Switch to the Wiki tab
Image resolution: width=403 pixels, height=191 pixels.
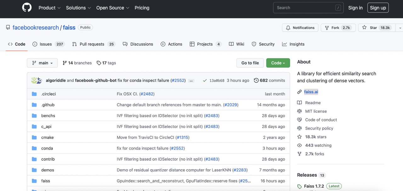(237, 44)
